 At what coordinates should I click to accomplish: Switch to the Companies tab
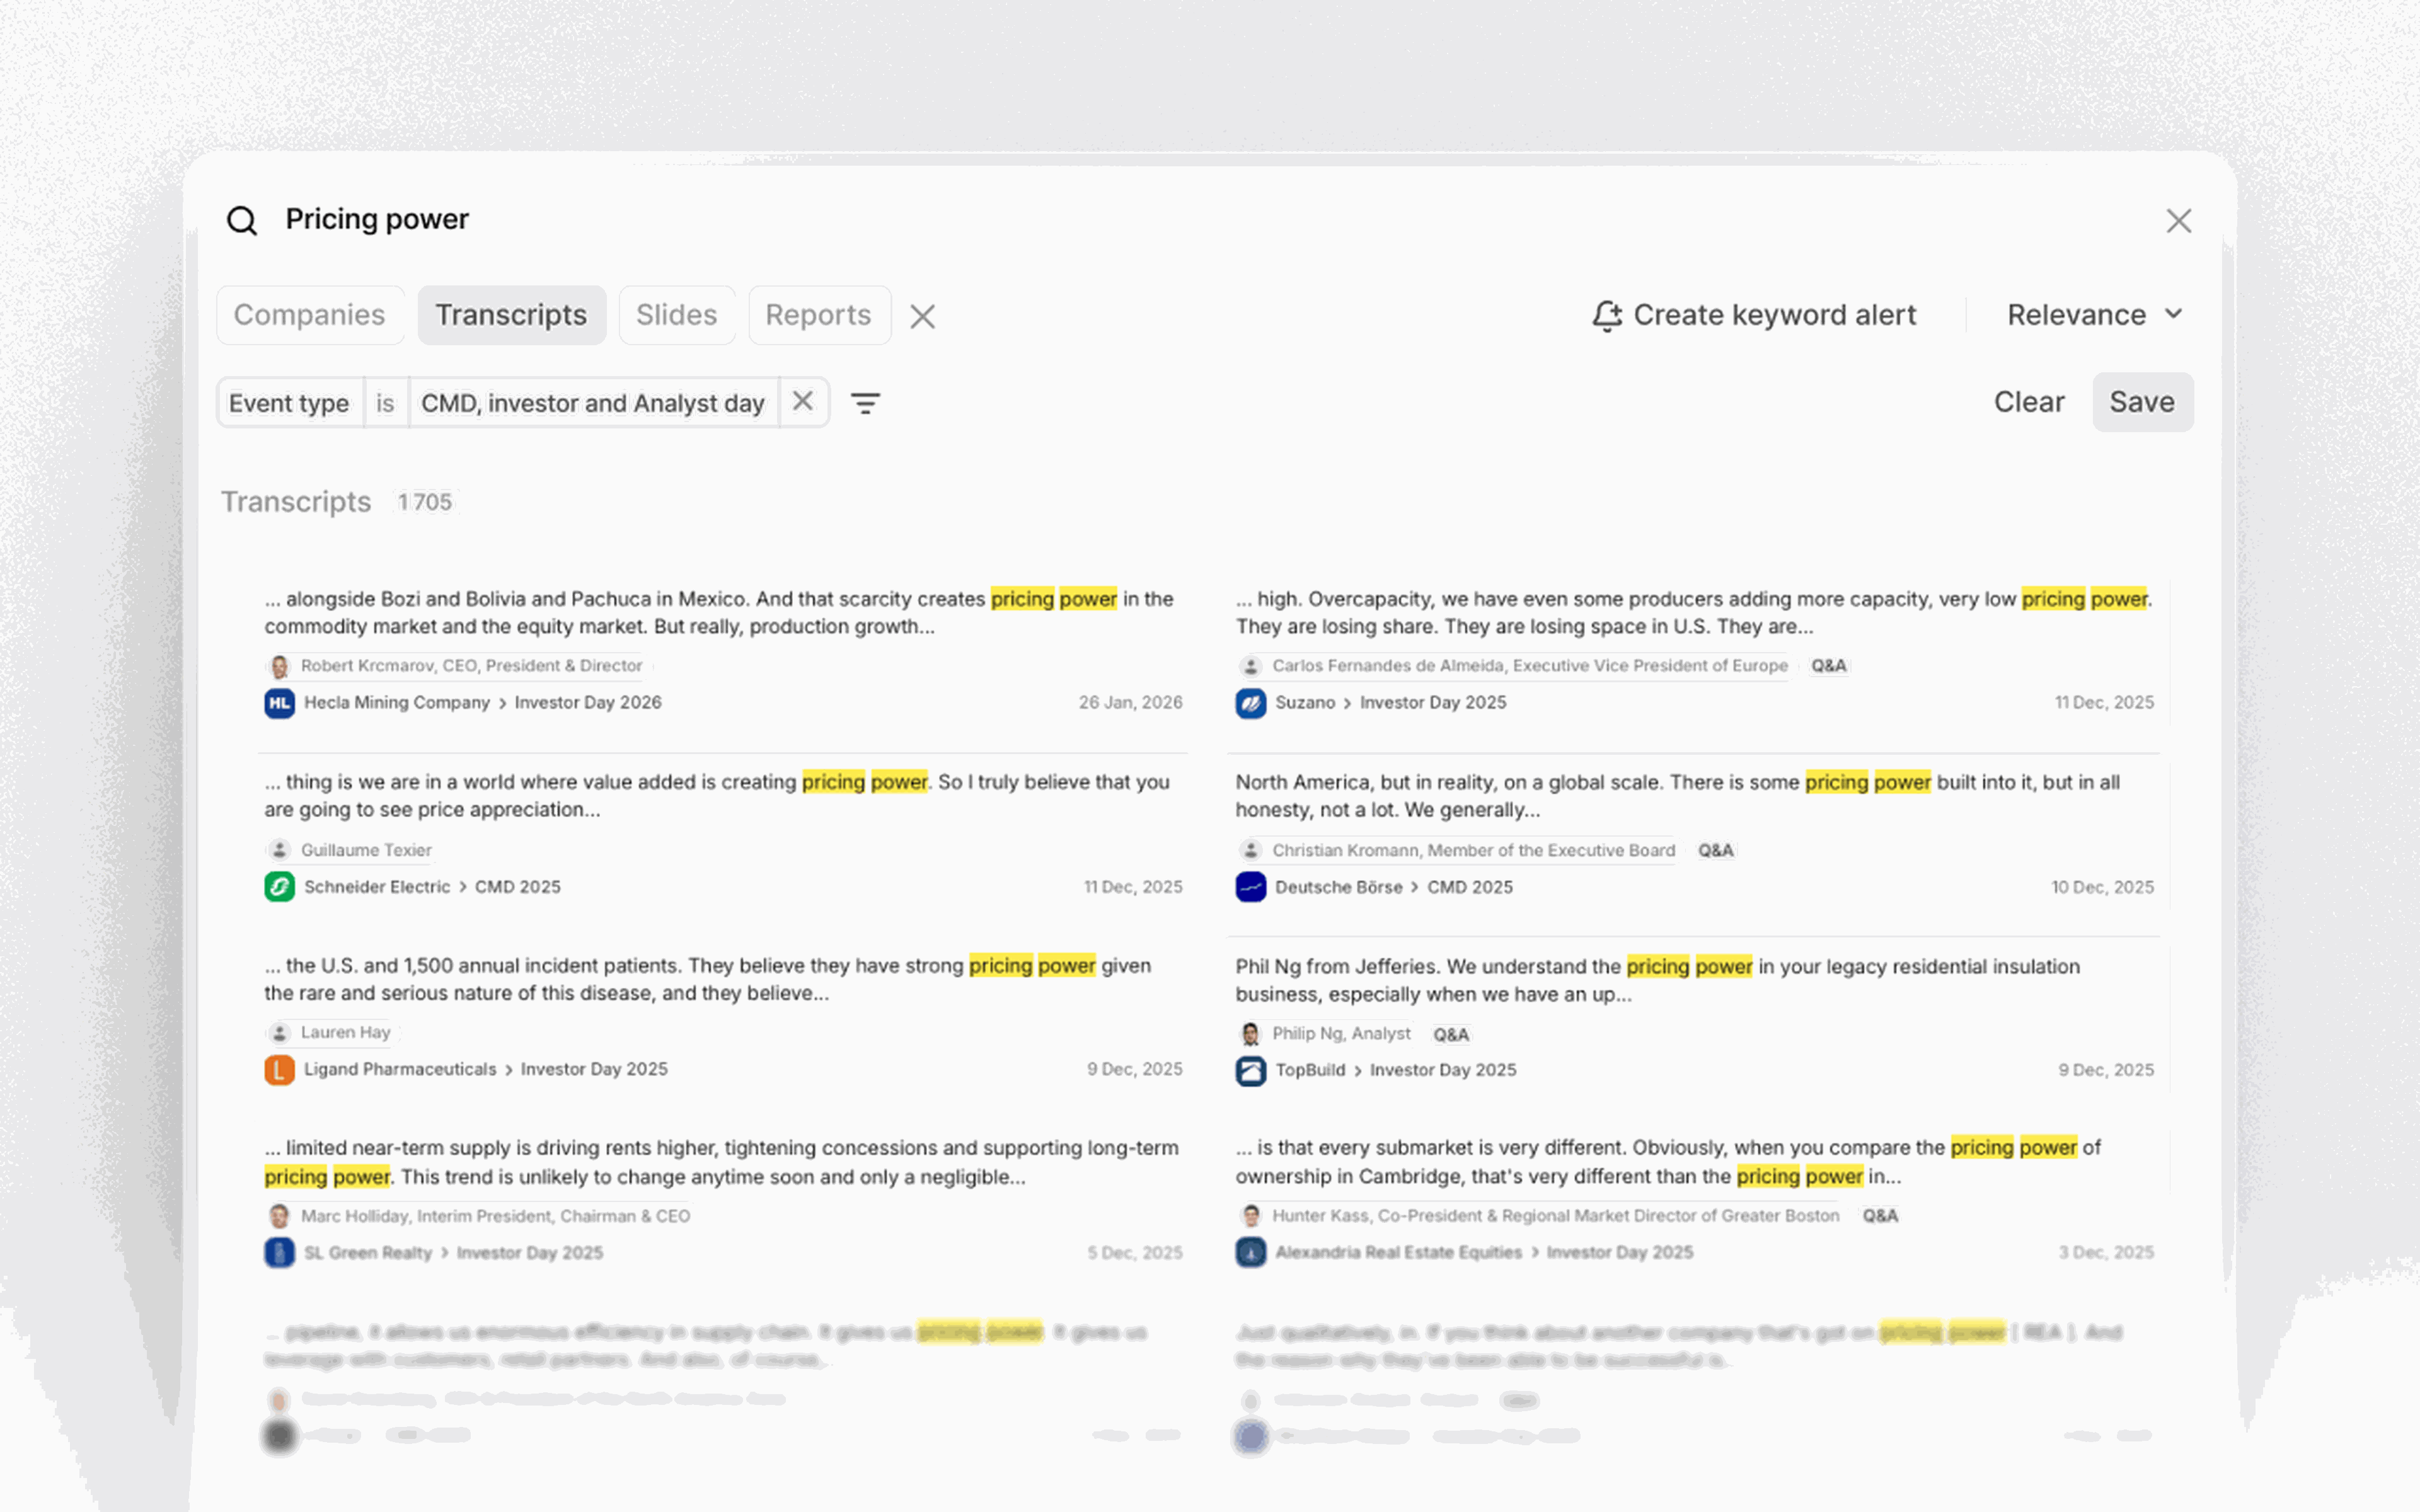[309, 315]
